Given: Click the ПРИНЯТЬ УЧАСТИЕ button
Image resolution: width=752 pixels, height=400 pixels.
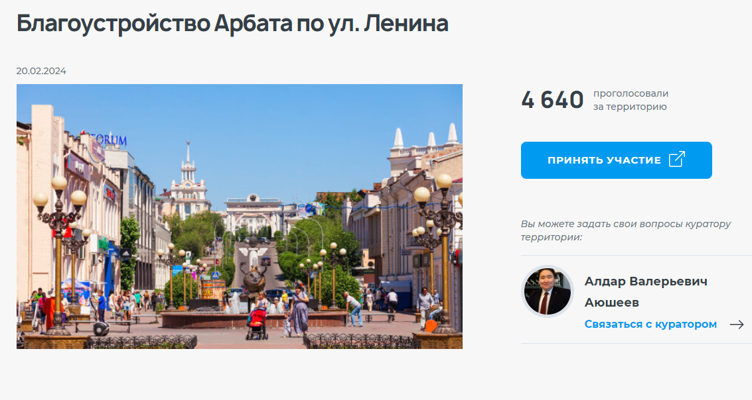Looking at the screenshot, I should tap(617, 160).
